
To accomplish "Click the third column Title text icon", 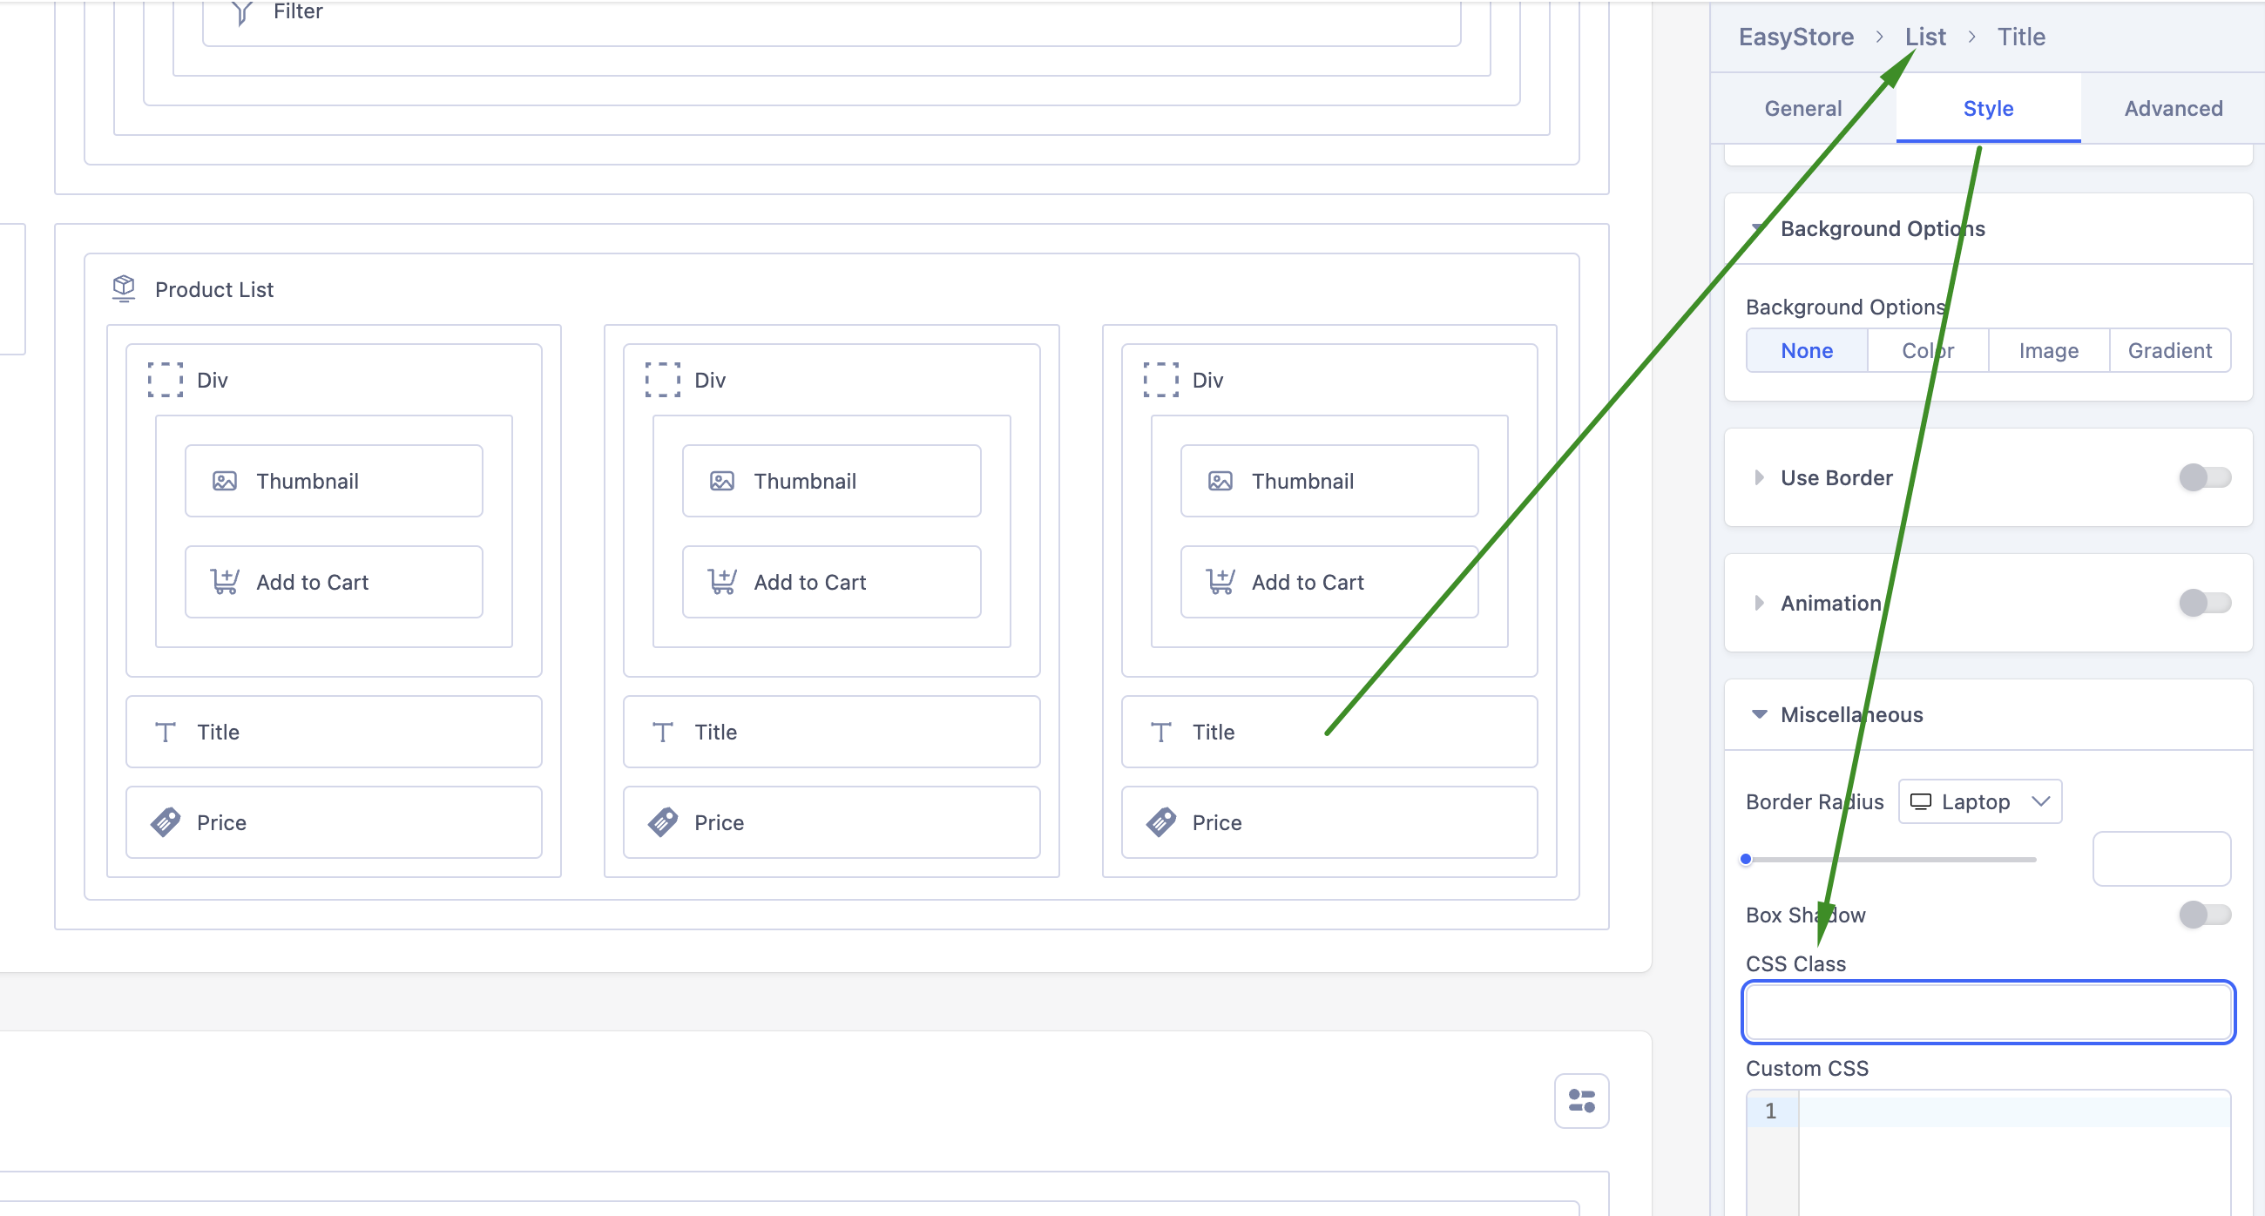I will (x=1160, y=732).
